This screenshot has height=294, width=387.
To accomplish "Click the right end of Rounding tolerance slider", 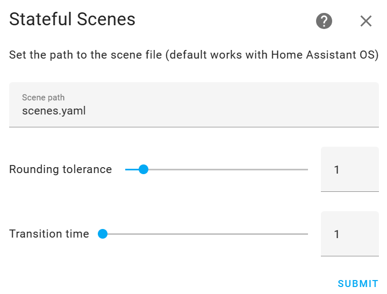I will click(x=307, y=169).
